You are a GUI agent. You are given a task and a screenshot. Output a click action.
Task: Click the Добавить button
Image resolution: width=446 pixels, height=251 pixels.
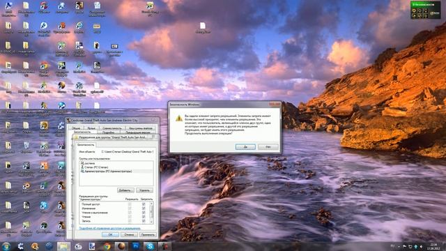[x=125, y=190]
